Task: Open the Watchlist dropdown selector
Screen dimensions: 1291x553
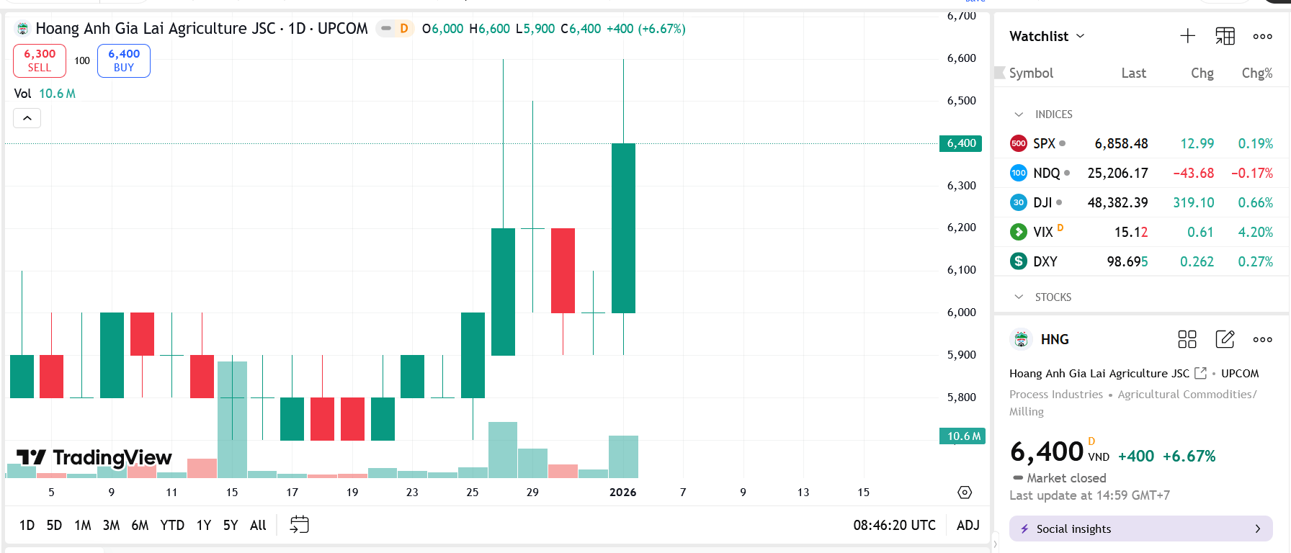Action: point(1046,36)
